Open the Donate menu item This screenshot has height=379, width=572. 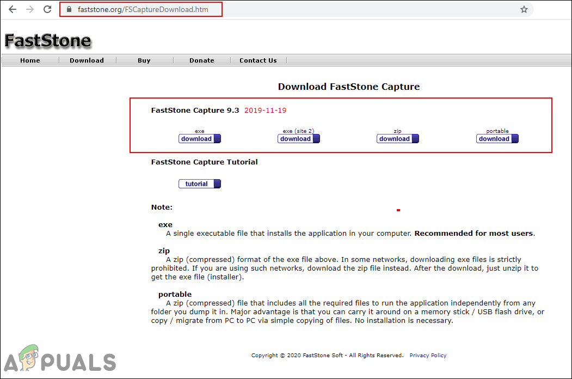[202, 60]
